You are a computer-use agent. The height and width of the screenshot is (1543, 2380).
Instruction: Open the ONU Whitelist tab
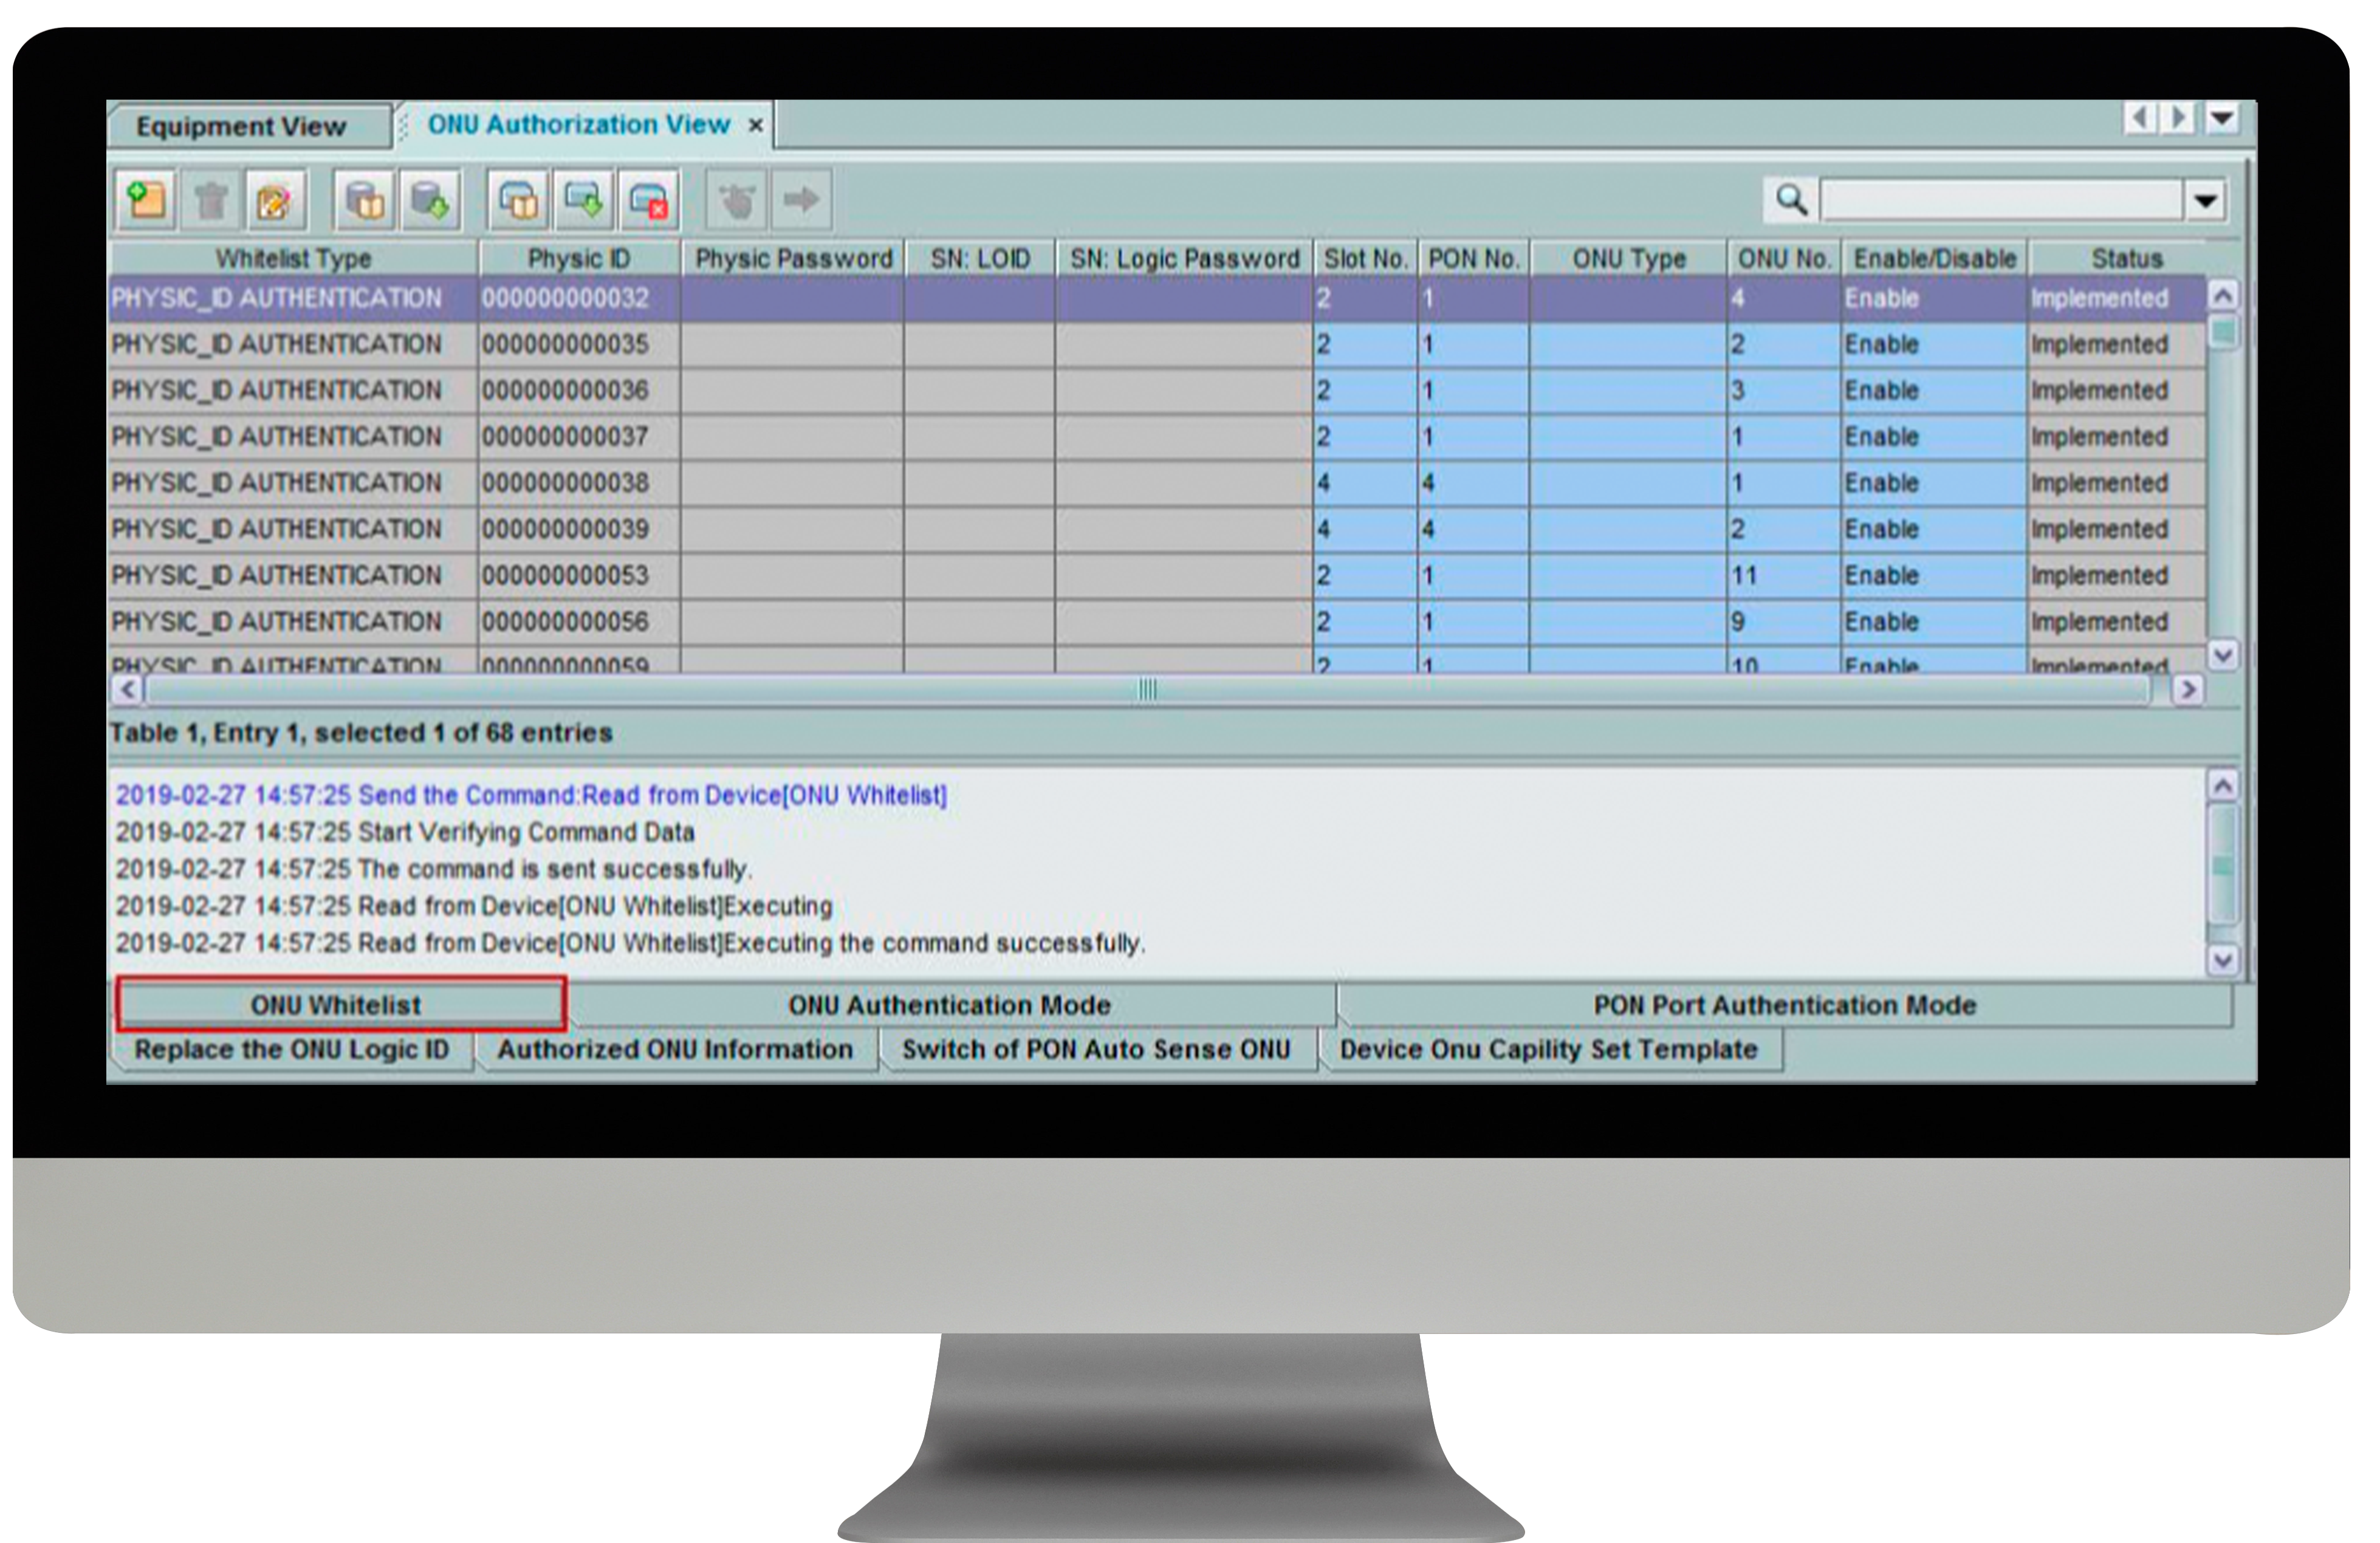(341, 1004)
